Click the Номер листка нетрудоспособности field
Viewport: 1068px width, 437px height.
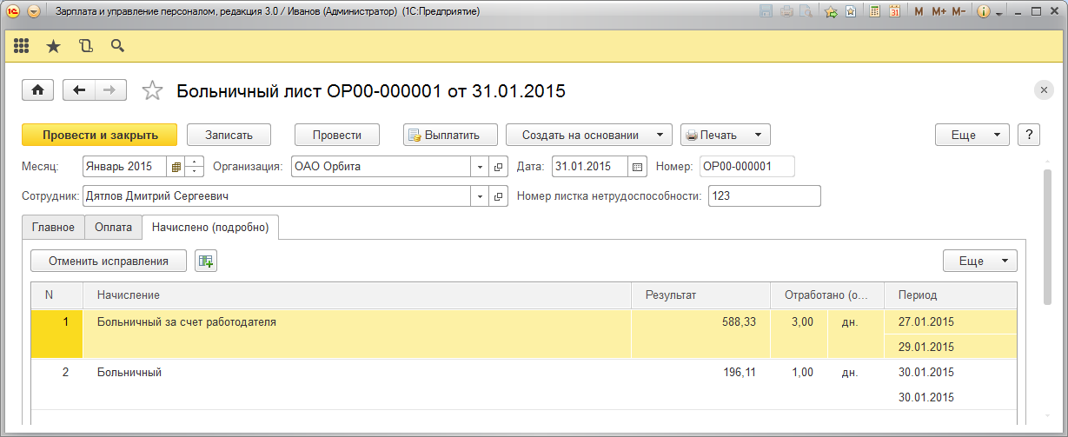(x=764, y=196)
